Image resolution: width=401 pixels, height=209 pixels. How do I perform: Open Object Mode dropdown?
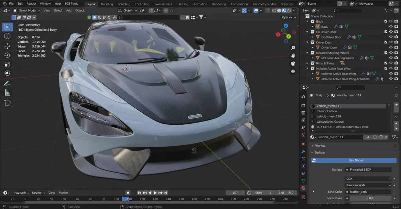pyautogui.click(x=26, y=10)
